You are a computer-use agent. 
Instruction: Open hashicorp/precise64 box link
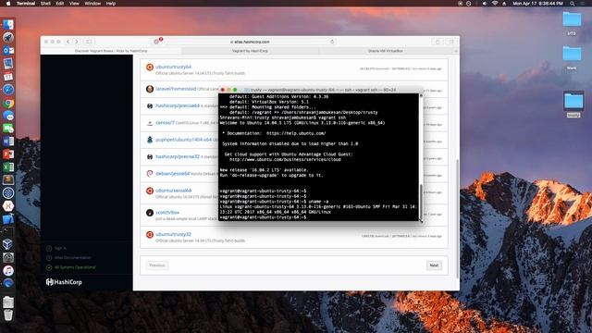(178, 105)
